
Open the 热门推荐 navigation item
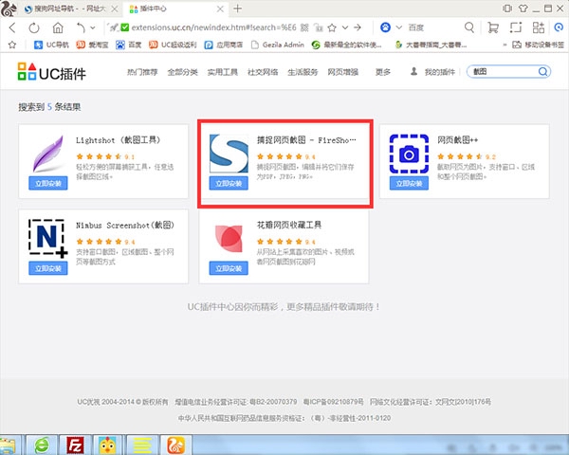142,72
